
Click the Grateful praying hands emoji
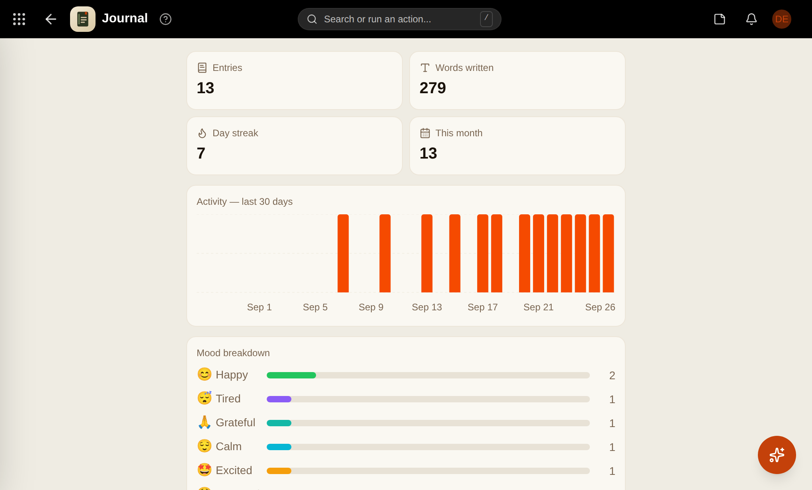tap(205, 422)
